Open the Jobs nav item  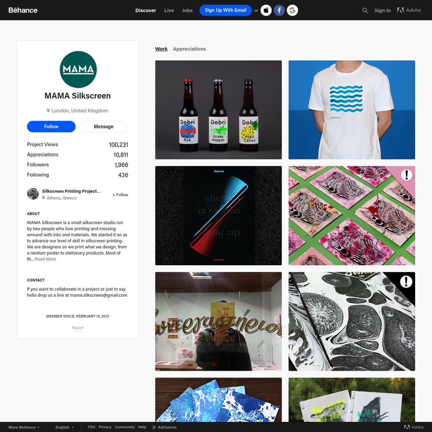pyautogui.click(x=187, y=10)
